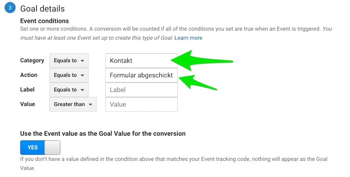Focus the empty Label input field
The width and height of the screenshot is (350, 177).
coord(141,90)
